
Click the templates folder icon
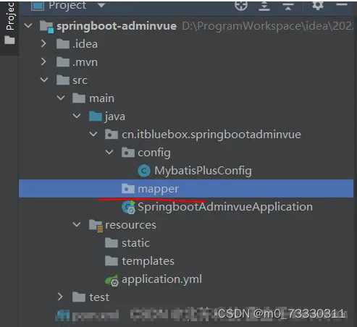click(112, 261)
